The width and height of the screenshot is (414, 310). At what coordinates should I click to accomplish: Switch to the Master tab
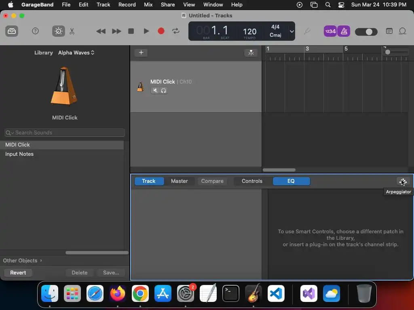[x=179, y=181]
